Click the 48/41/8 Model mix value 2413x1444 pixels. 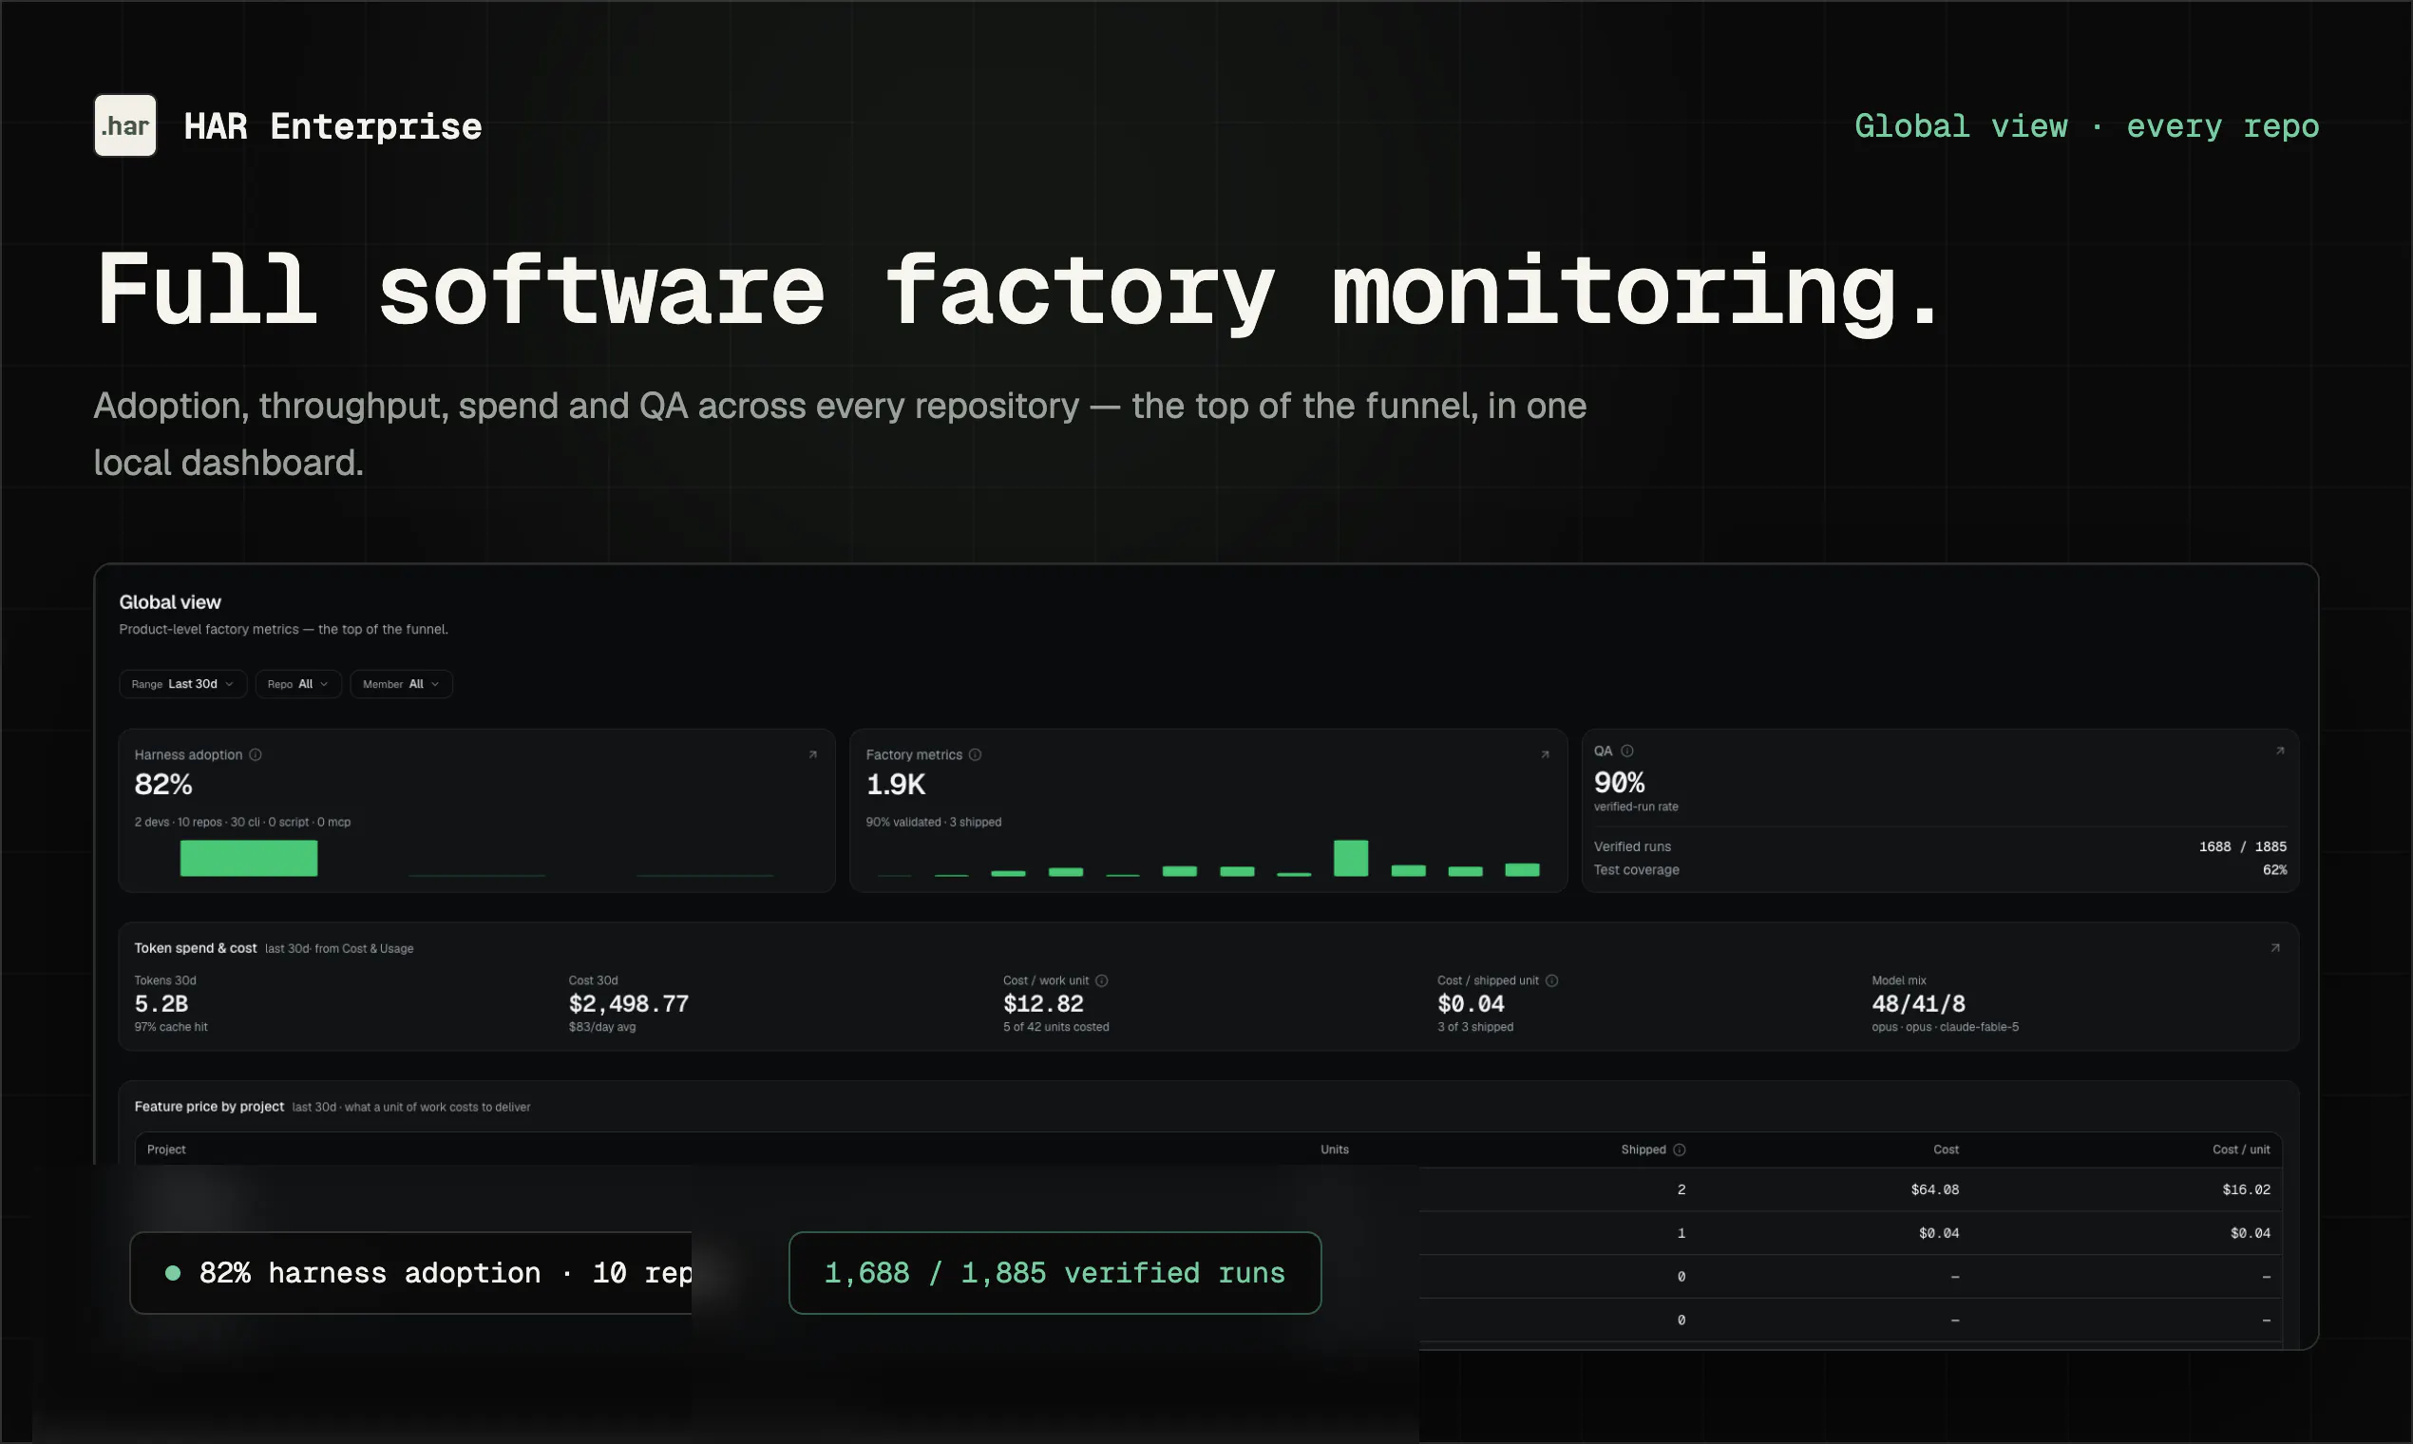pyautogui.click(x=1918, y=1004)
